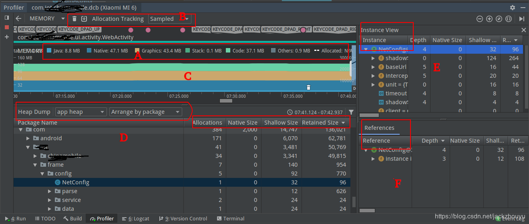529x224 pixels.
Task: Collapse the config package node
Action: [42, 174]
